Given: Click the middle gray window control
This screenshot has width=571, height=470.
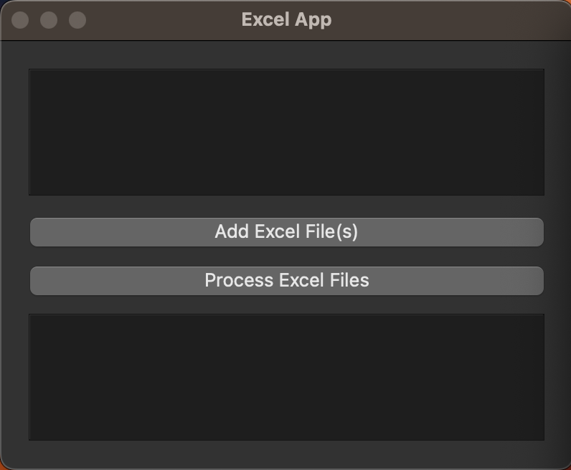Looking at the screenshot, I should point(49,19).
